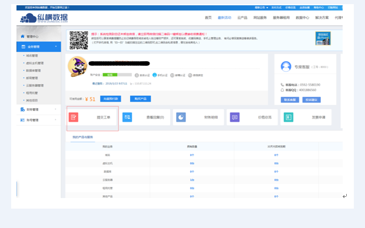Click owned count link in 租用托管 row
Viewport: 365px width, 228px height.
point(192,188)
